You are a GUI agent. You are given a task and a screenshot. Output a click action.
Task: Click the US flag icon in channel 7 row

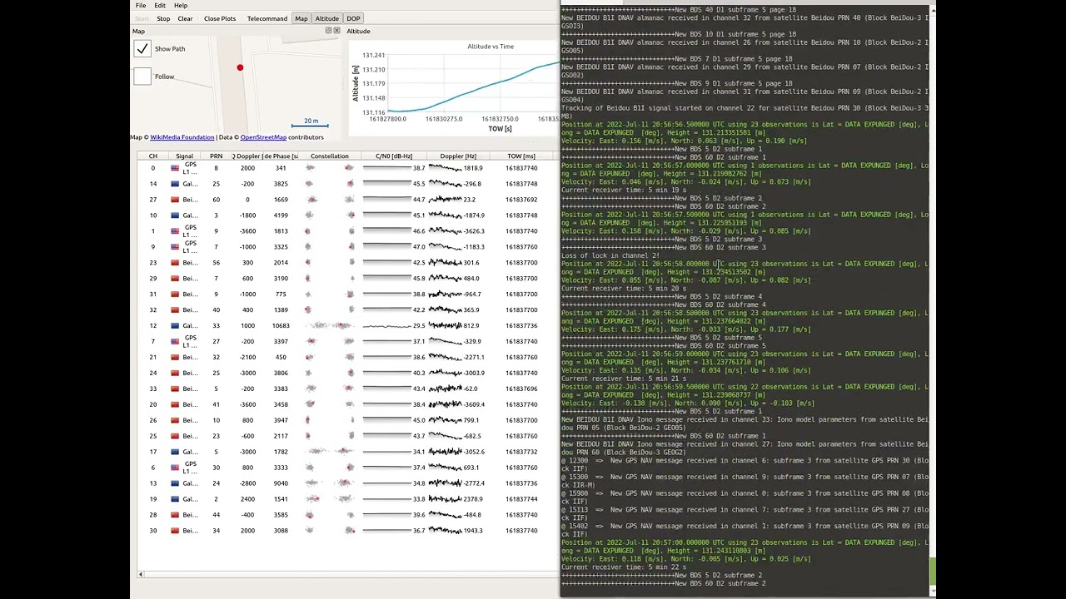pos(175,342)
